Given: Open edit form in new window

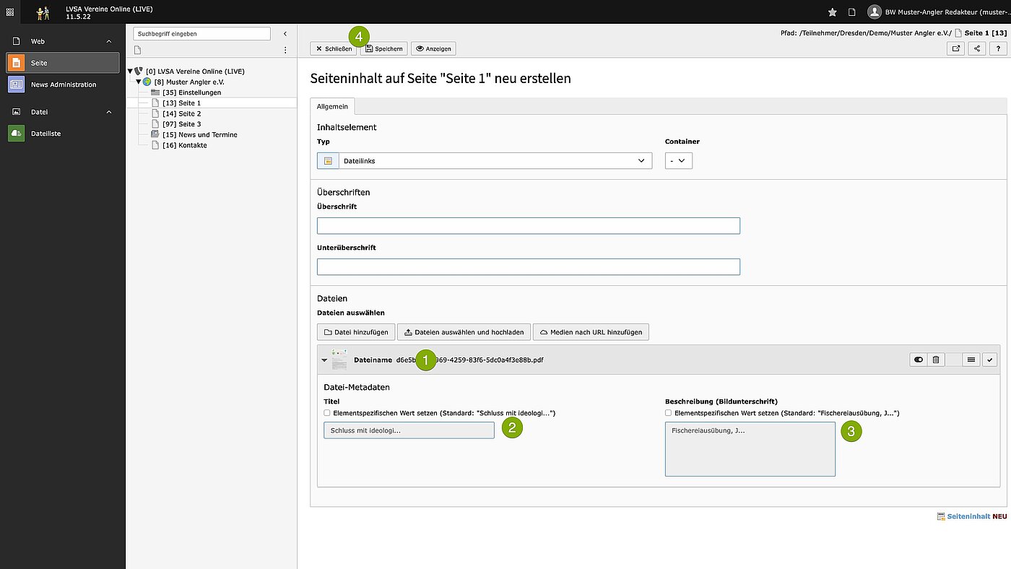Looking at the screenshot, I should click(956, 48).
